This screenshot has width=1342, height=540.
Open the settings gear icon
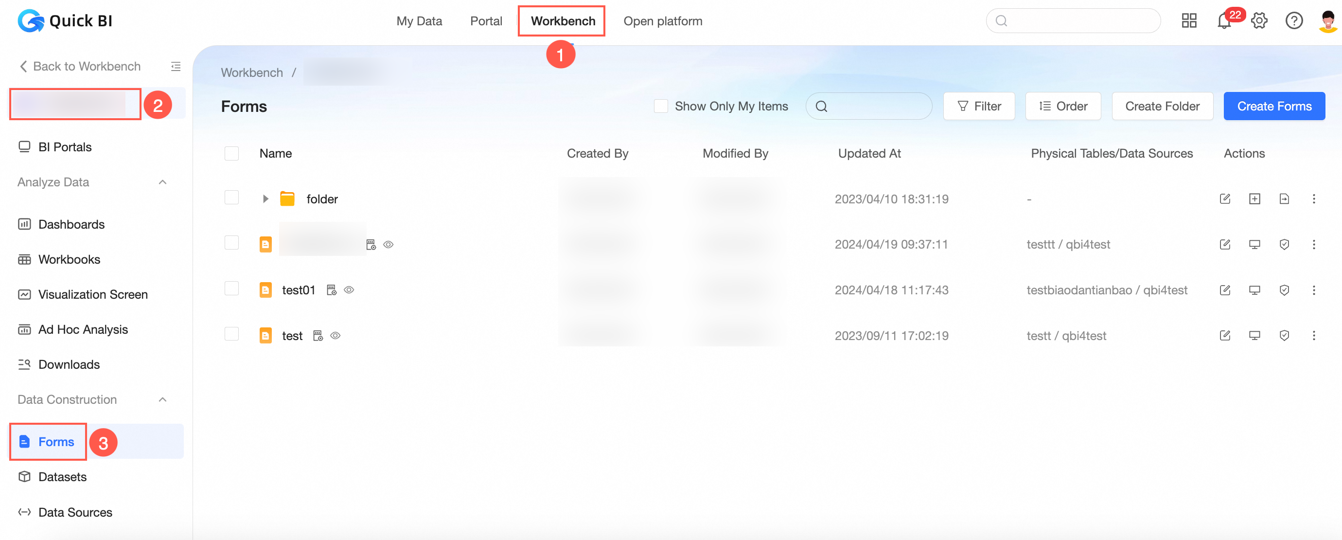[x=1259, y=21]
